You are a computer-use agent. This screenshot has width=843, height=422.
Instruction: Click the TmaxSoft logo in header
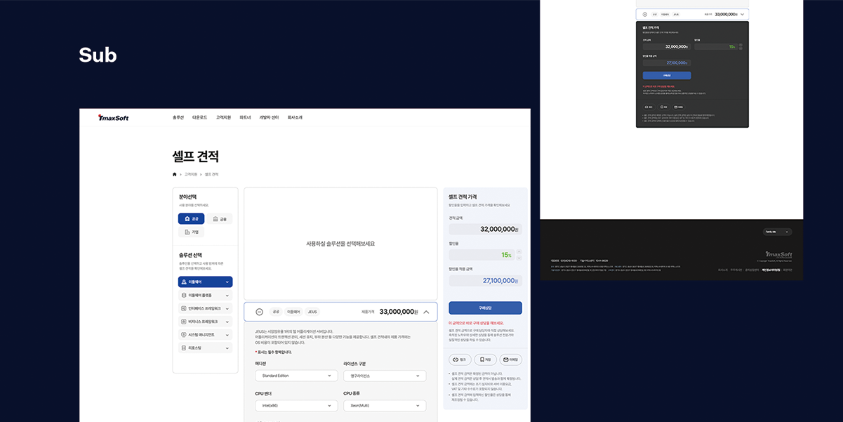click(x=113, y=117)
